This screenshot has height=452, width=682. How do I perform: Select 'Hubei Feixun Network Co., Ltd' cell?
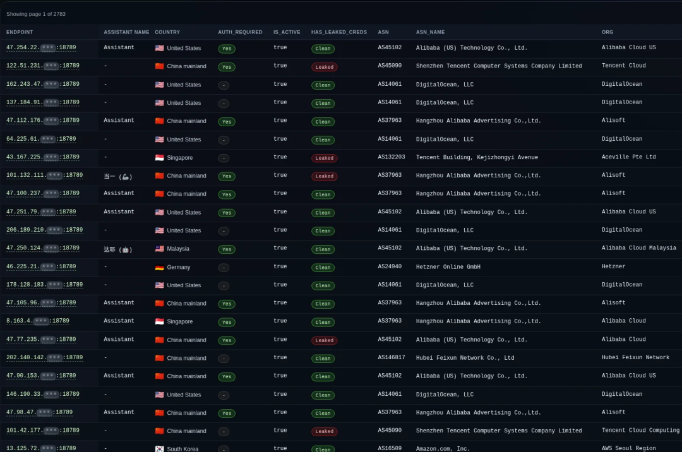coord(465,358)
